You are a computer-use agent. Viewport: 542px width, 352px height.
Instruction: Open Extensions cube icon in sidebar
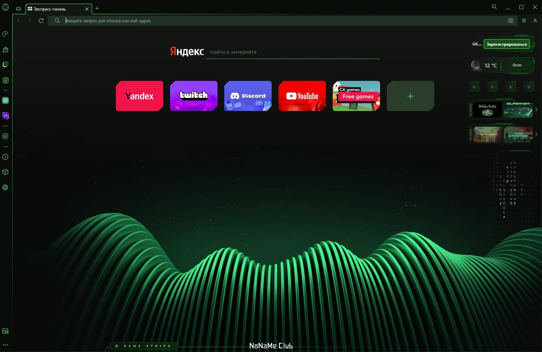(5, 172)
